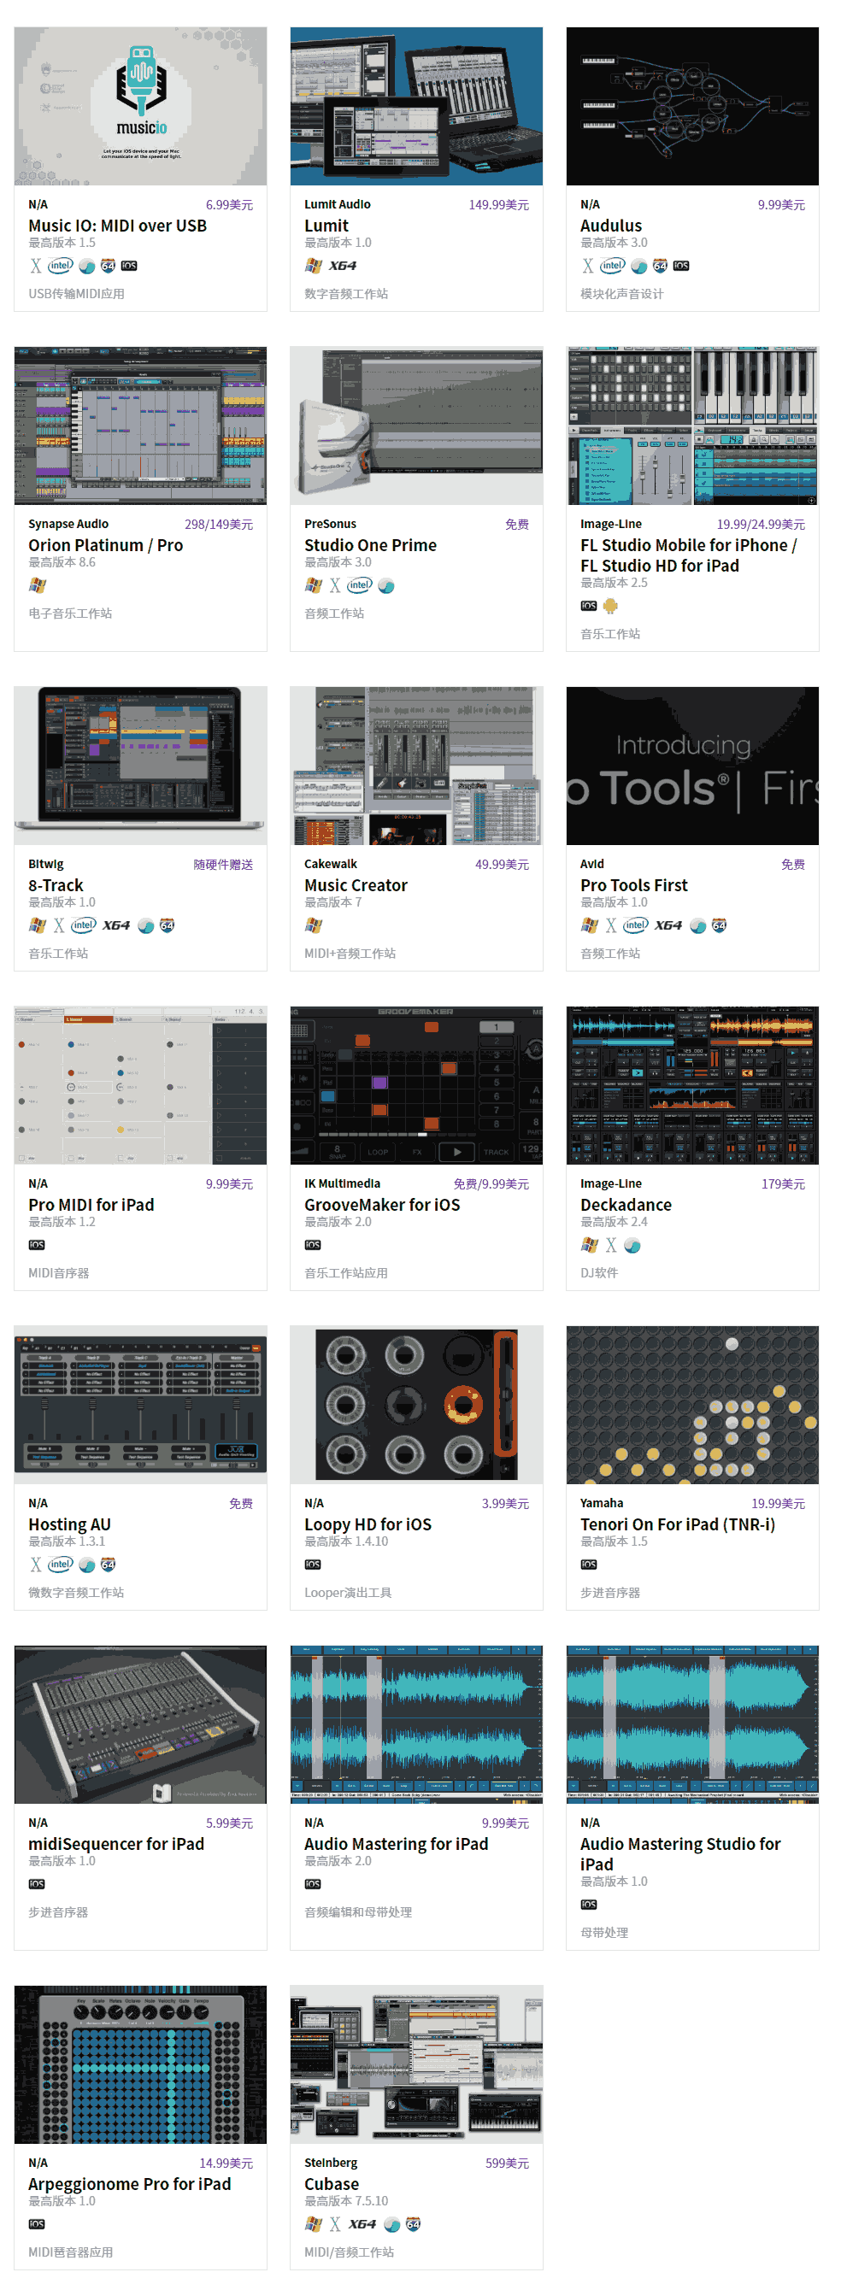The height and width of the screenshot is (2284, 847).
Task: Click the iOS icon under Tenori On
Action: (x=589, y=1565)
